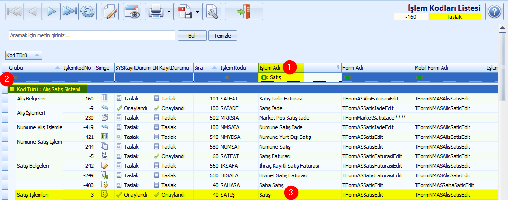Click the Simge icon in SATIŞ row
This screenshot has width=508, height=200.
(104, 195)
